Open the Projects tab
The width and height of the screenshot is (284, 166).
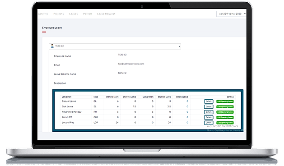pyautogui.click(x=59, y=14)
